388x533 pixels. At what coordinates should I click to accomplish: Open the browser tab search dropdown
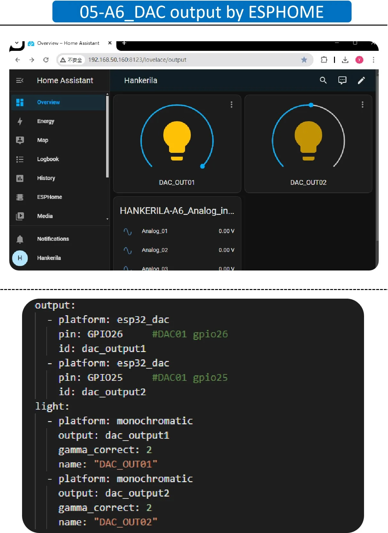point(17,43)
